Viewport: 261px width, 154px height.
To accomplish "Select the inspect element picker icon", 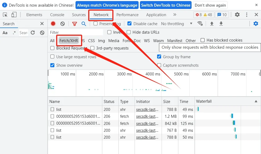I will pos(5,15).
